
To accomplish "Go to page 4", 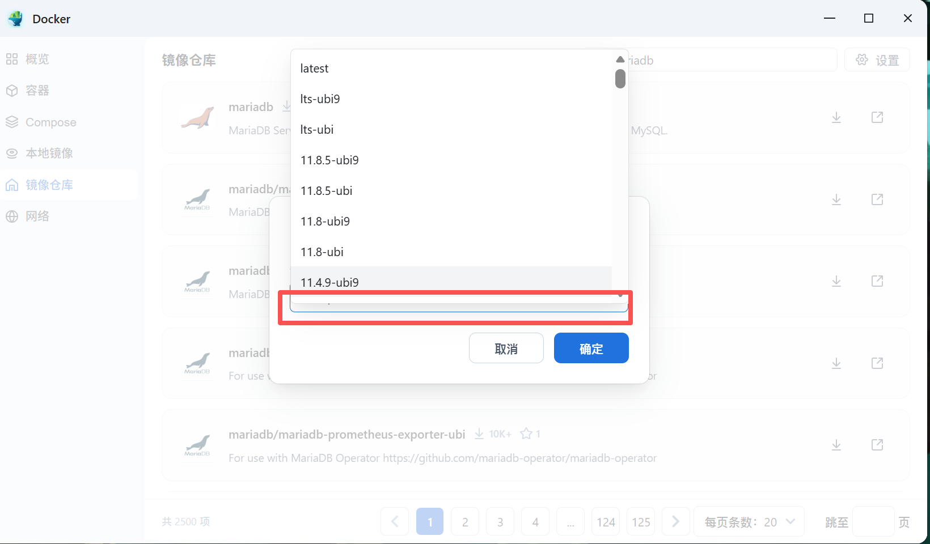I will [536, 521].
